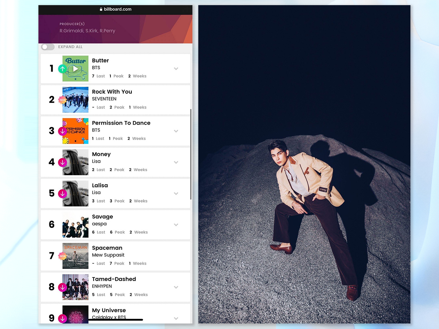Expand the Savage by aespa chevron
This screenshot has height=329, width=439.
[176, 225]
